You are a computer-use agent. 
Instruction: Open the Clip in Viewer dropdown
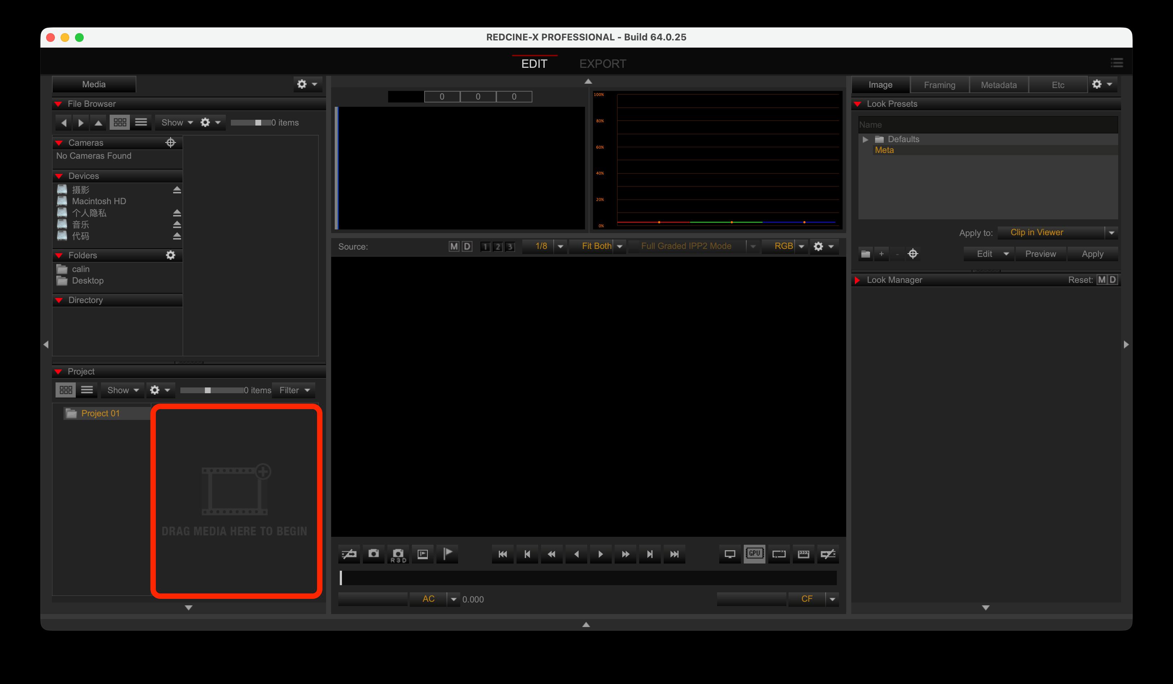[1112, 232]
